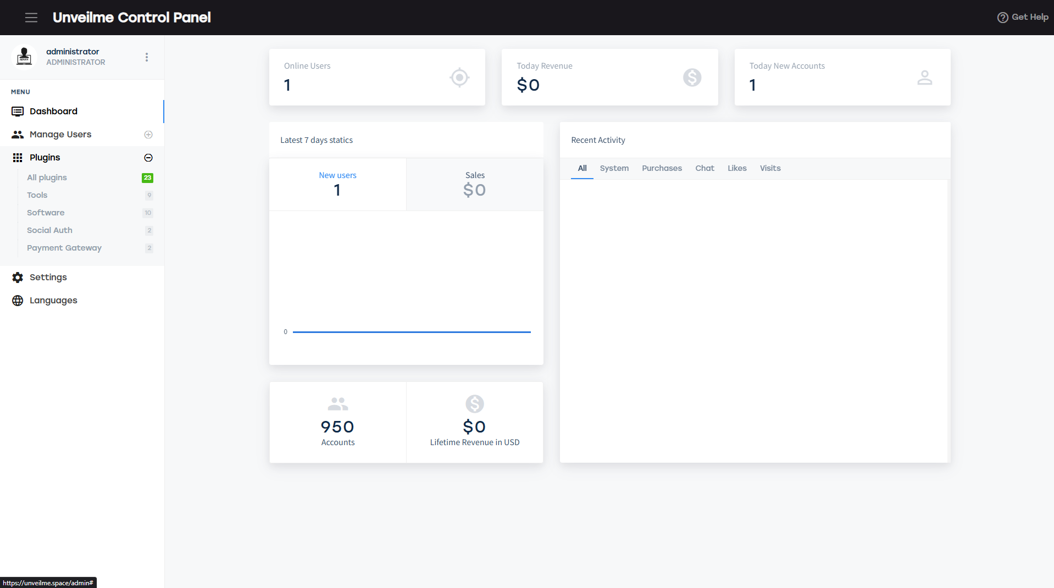Click the Languages globe icon

(18, 301)
